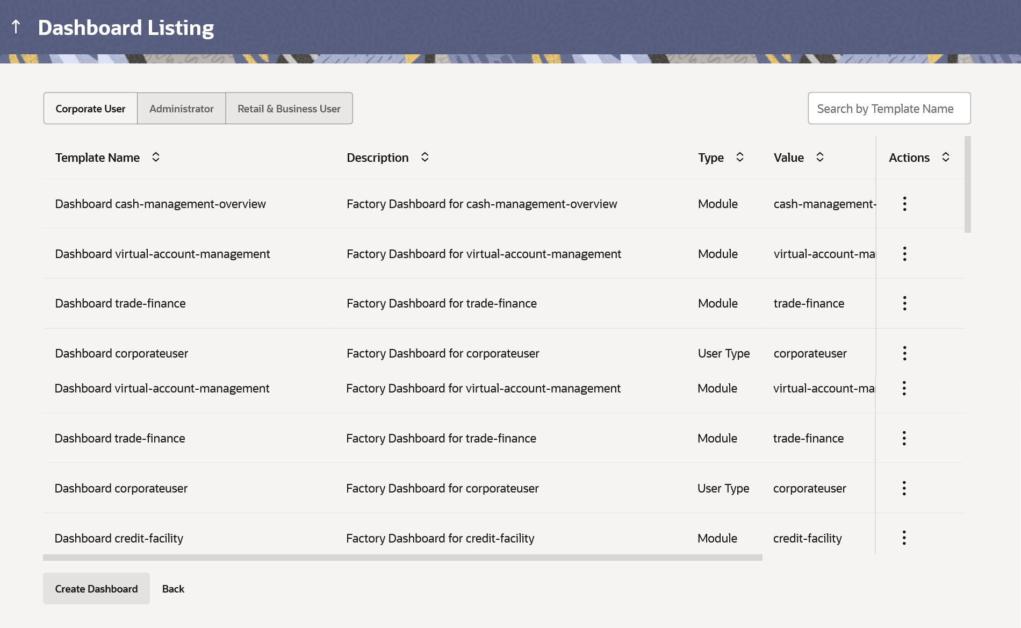Select the Retail & Business User tab
Image resolution: width=1021 pixels, height=628 pixels.
pos(289,109)
